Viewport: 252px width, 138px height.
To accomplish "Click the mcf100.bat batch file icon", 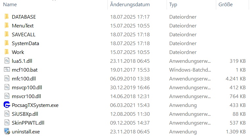I will [x=7, y=70].
